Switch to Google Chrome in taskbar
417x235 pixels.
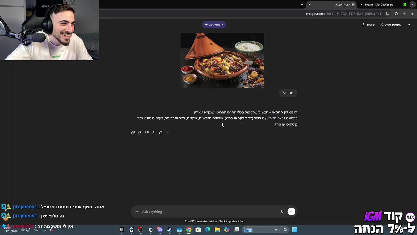(x=189, y=230)
